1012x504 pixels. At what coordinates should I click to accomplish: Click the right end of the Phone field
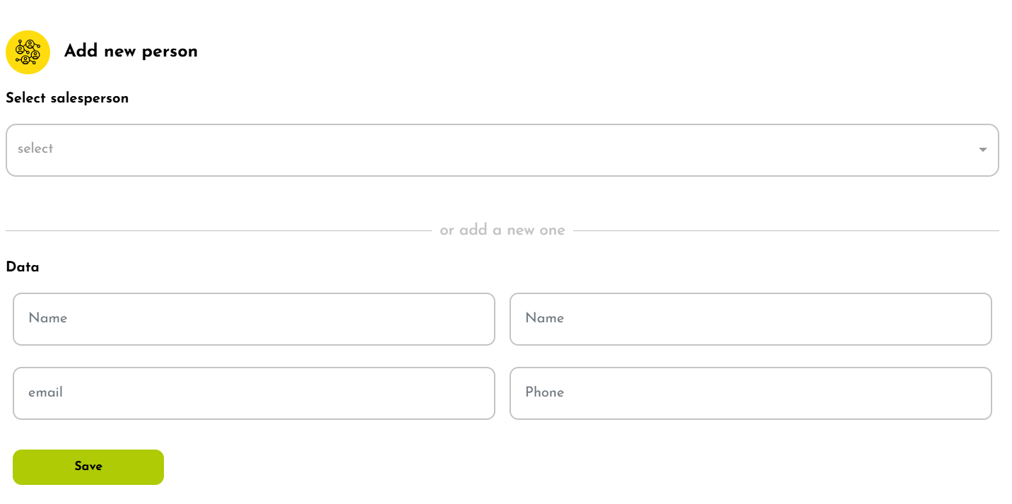tap(975, 393)
